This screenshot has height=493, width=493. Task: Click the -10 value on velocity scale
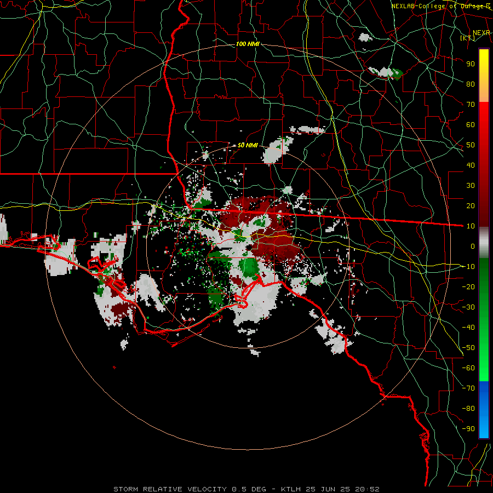[468, 267]
